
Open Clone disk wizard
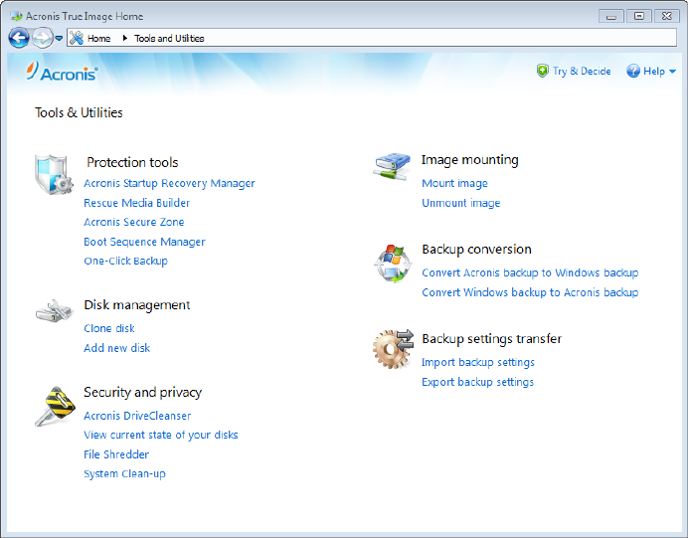109,328
